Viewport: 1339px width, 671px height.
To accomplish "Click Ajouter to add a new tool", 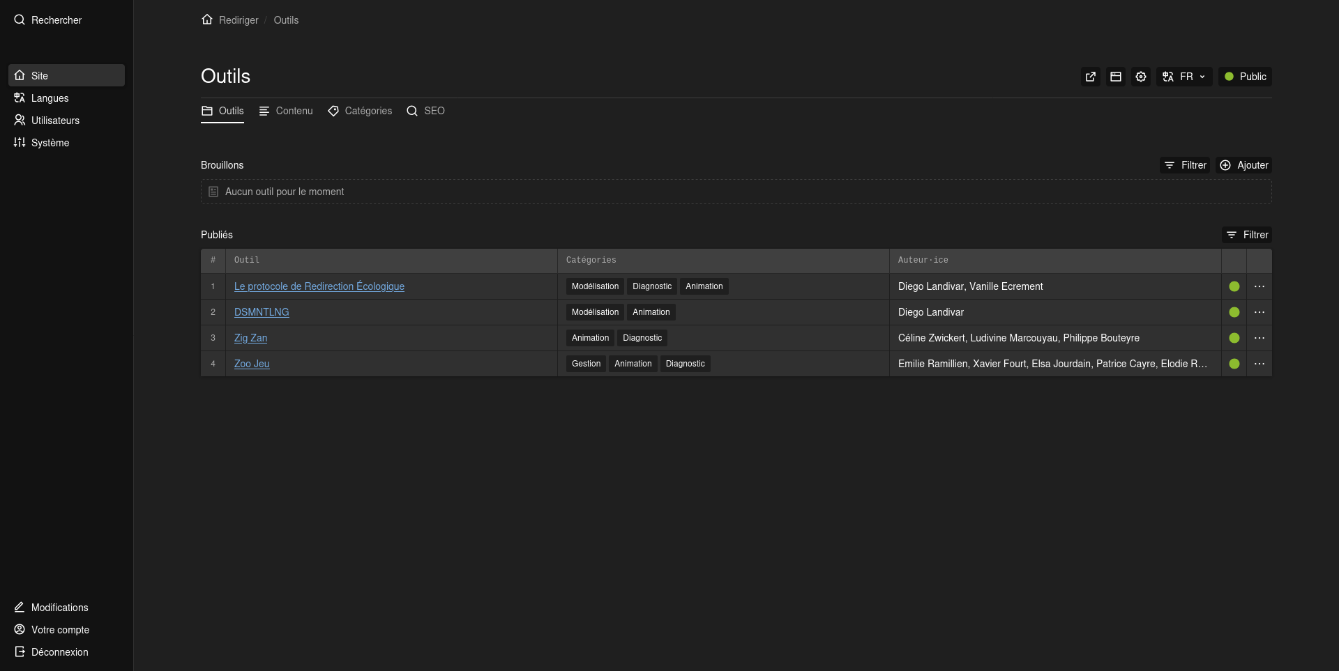I will pos(1244,165).
